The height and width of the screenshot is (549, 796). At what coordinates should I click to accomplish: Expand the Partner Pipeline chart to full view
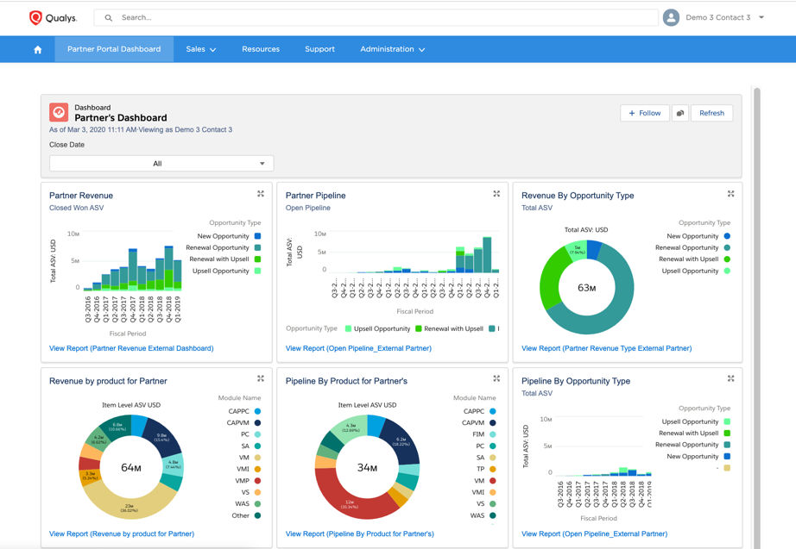496,194
